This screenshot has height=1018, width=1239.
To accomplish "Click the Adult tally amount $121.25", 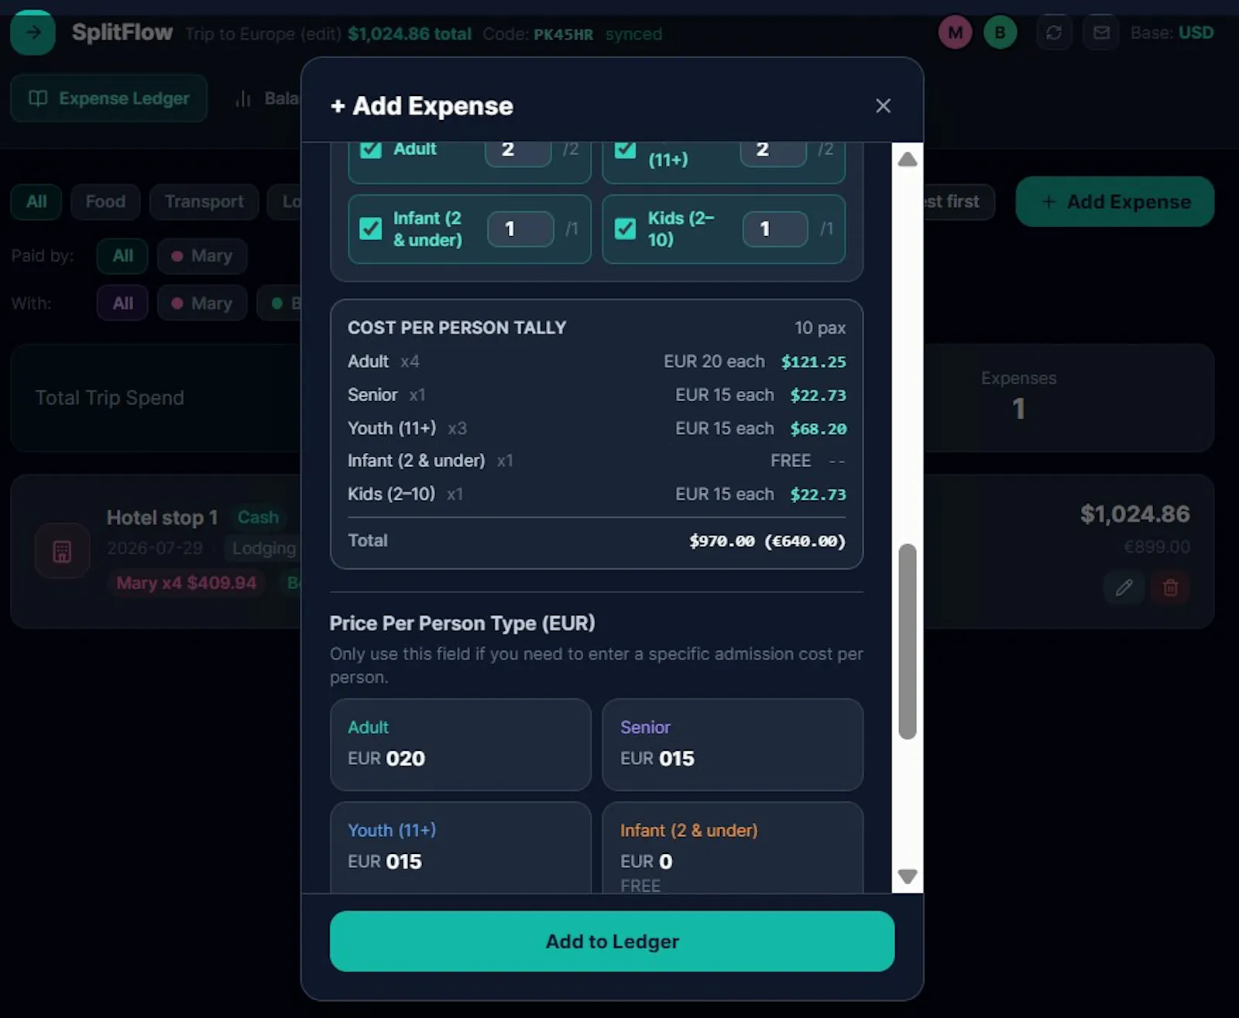I will tap(813, 362).
